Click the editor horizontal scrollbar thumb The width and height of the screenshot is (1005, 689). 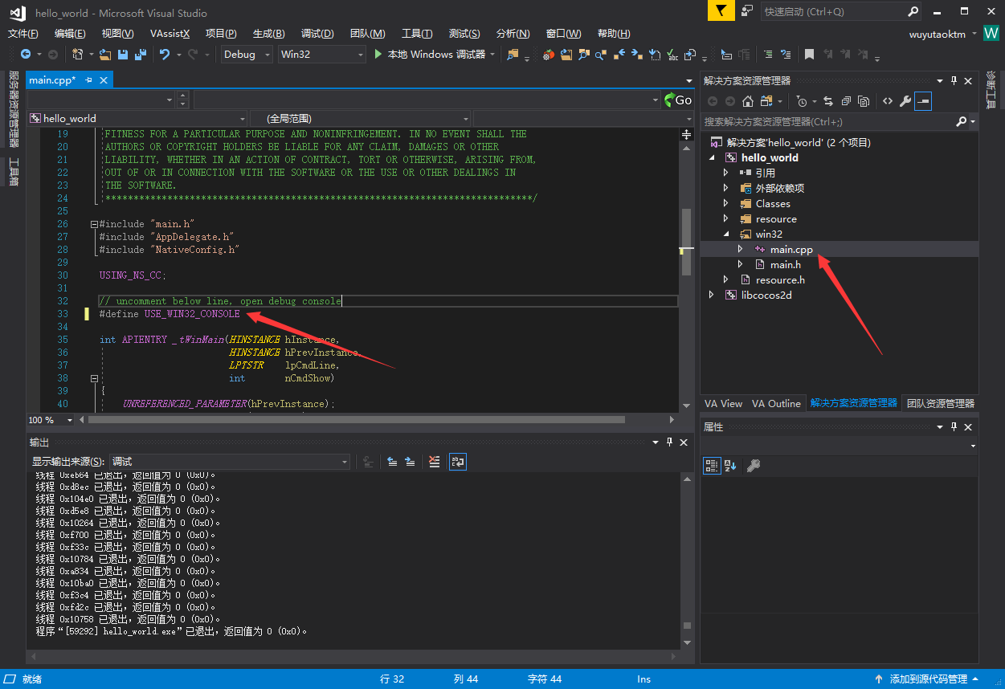click(357, 420)
